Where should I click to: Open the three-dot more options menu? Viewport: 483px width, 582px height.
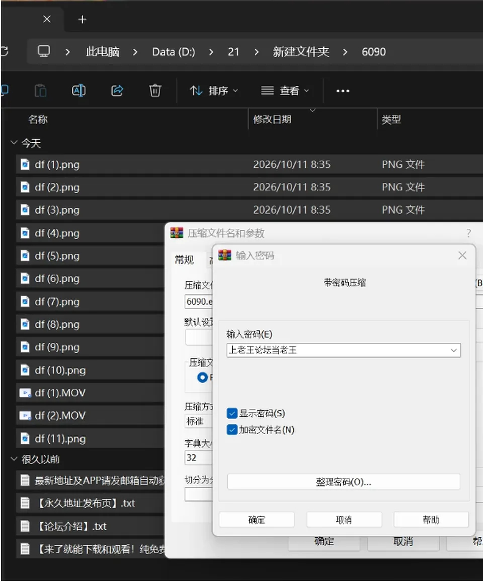[x=343, y=91]
